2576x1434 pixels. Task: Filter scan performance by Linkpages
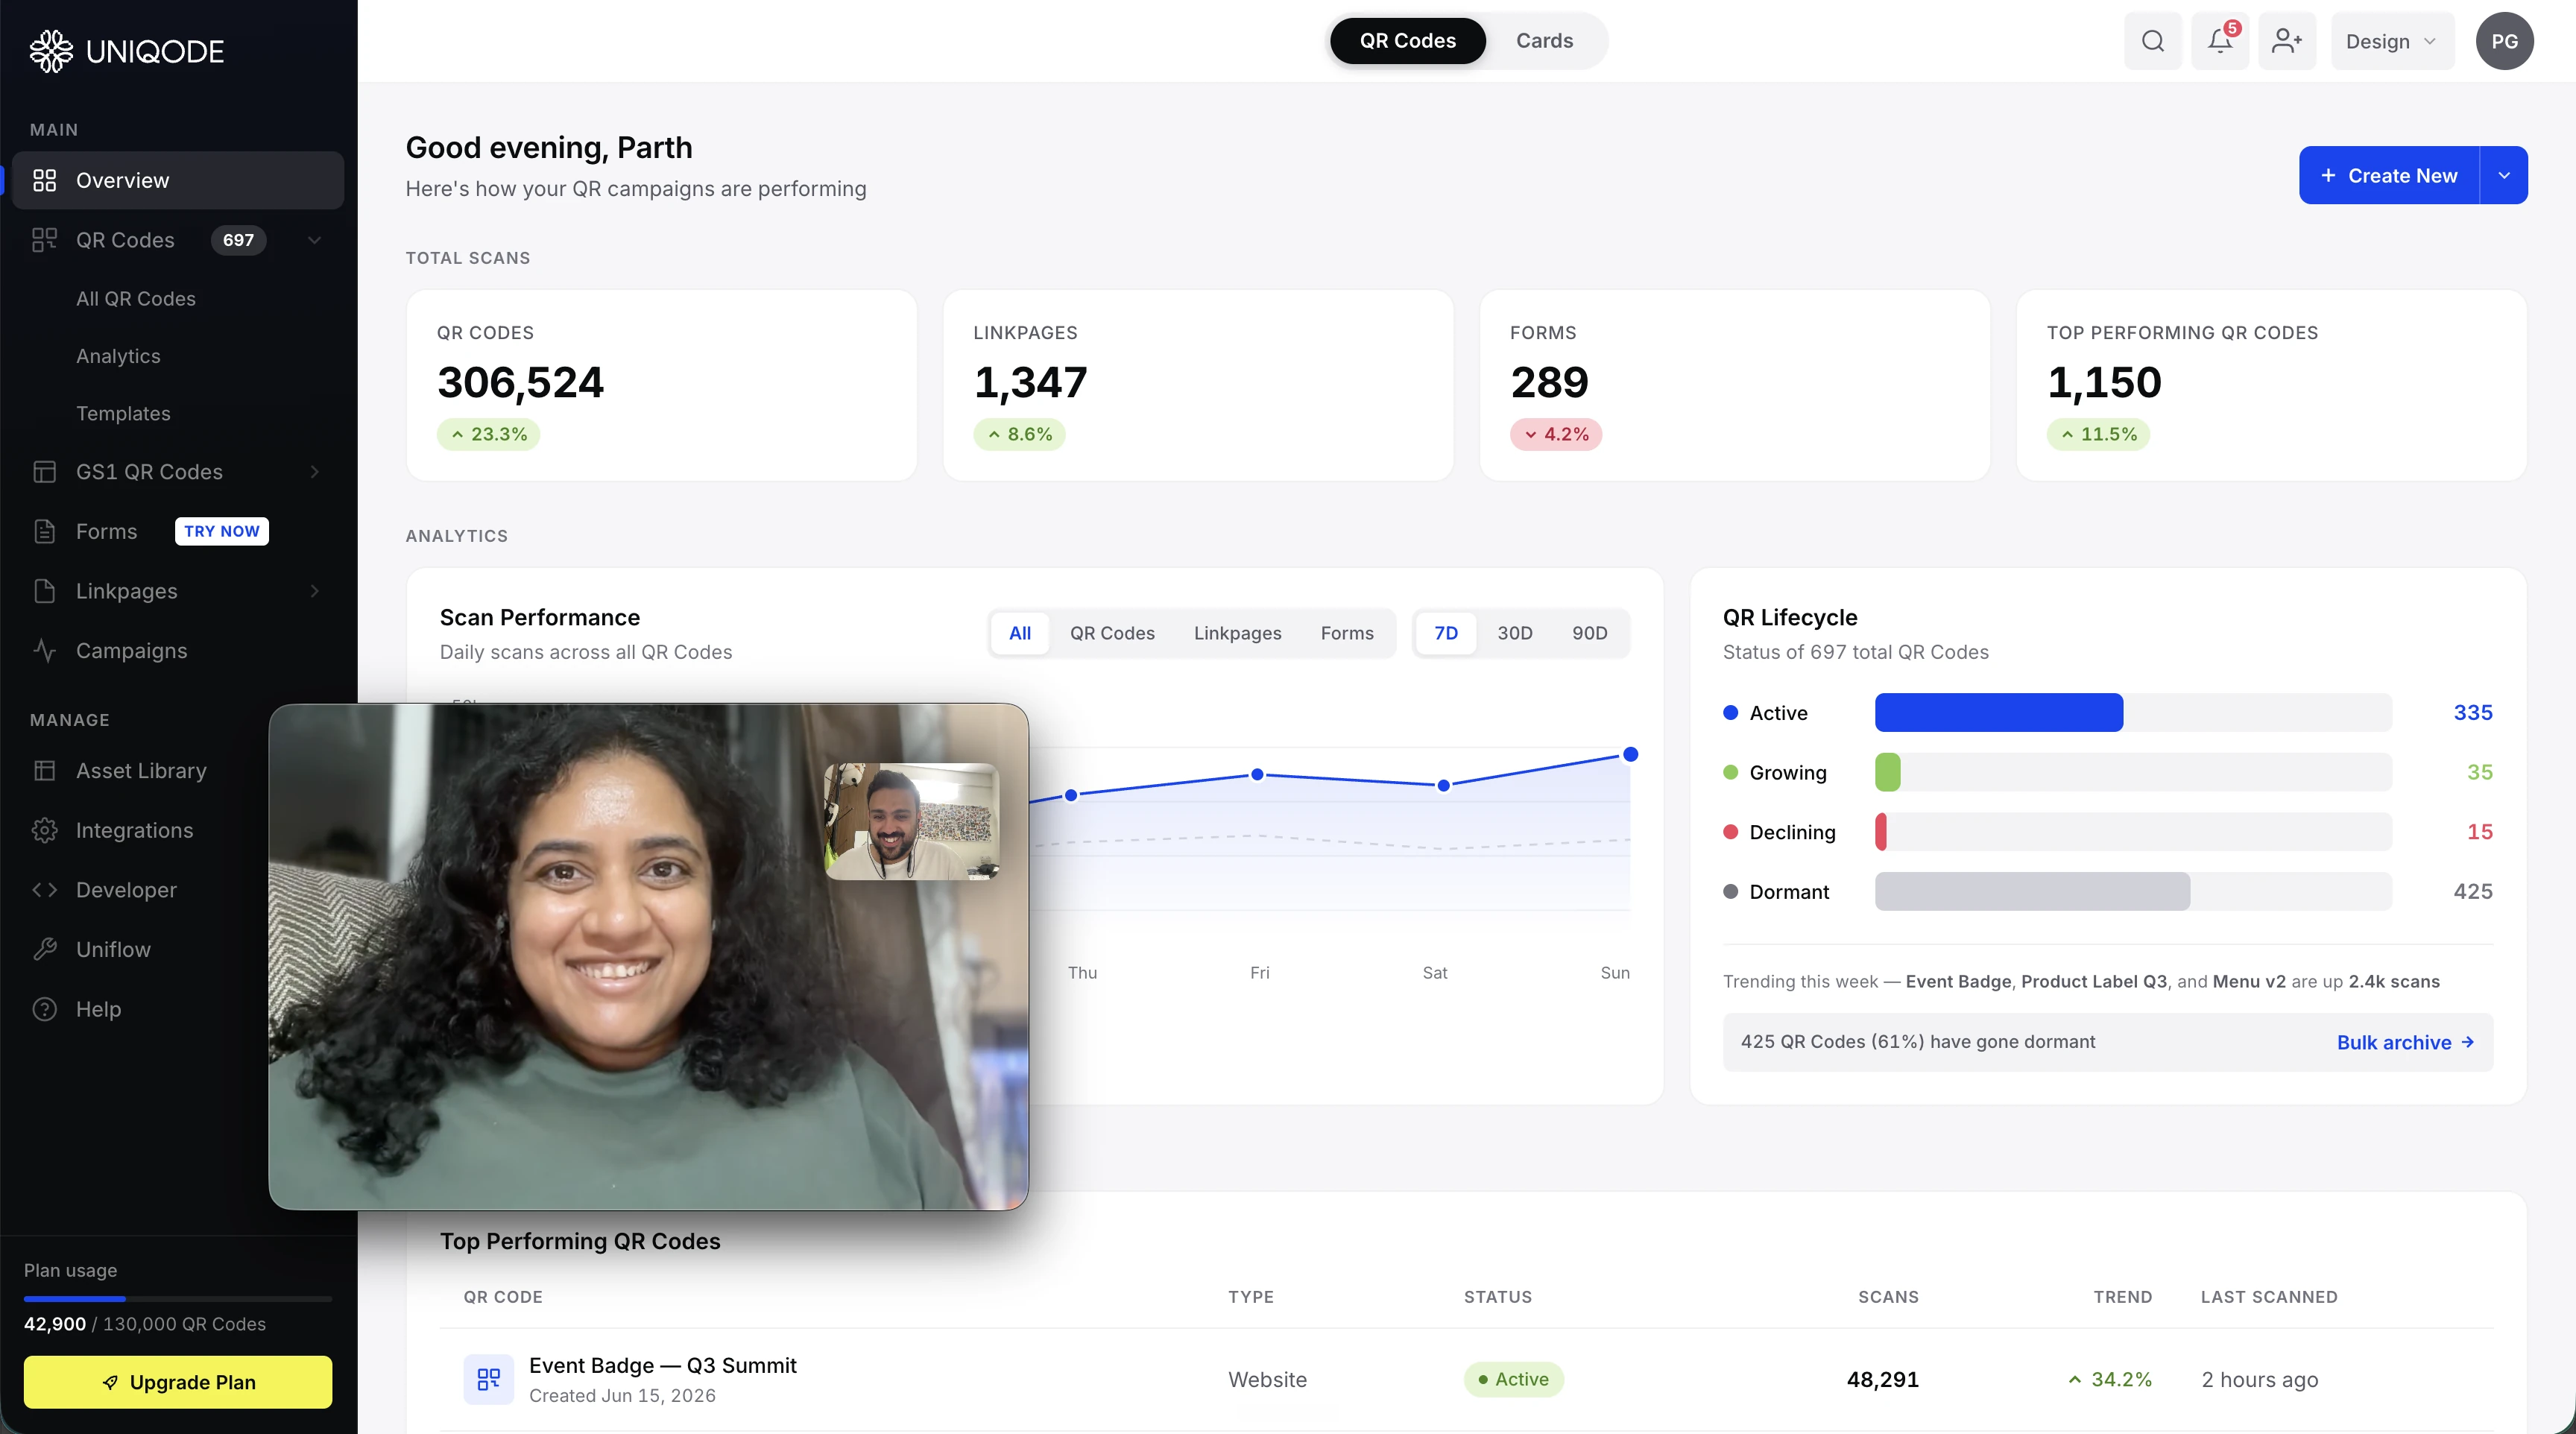pyautogui.click(x=1237, y=633)
